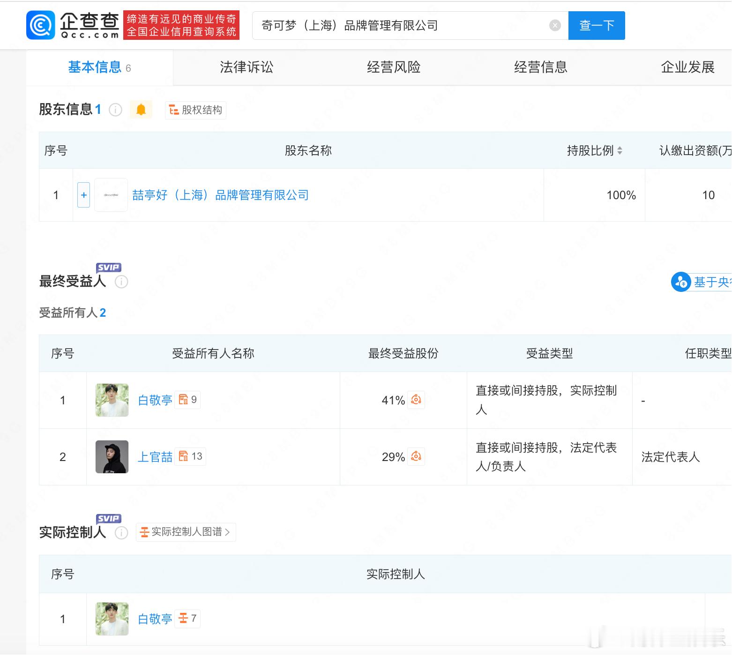Click company count 9 badge beside 白敬亭
This screenshot has height=655, width=732.
click(x=188, y=400)
